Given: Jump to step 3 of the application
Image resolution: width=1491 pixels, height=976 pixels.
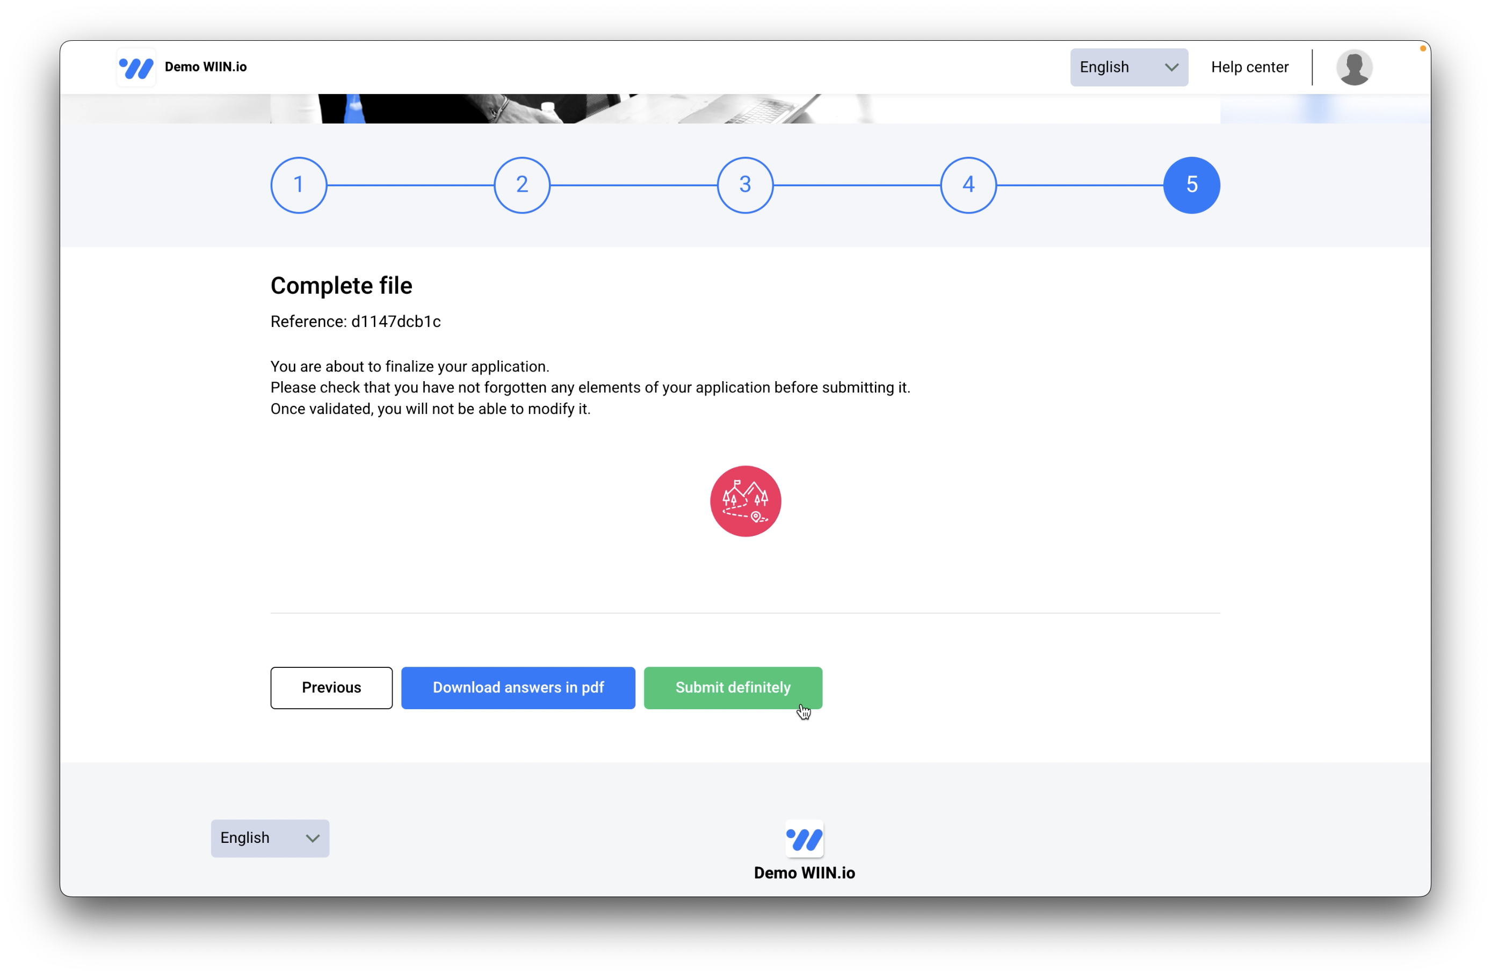Looking at the screenshot, I should click(745, 185).
